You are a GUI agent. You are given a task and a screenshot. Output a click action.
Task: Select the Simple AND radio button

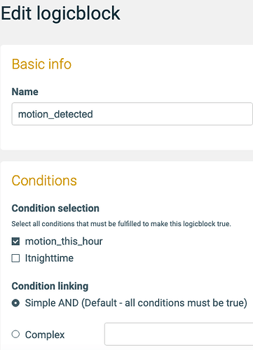click(15, 303)
